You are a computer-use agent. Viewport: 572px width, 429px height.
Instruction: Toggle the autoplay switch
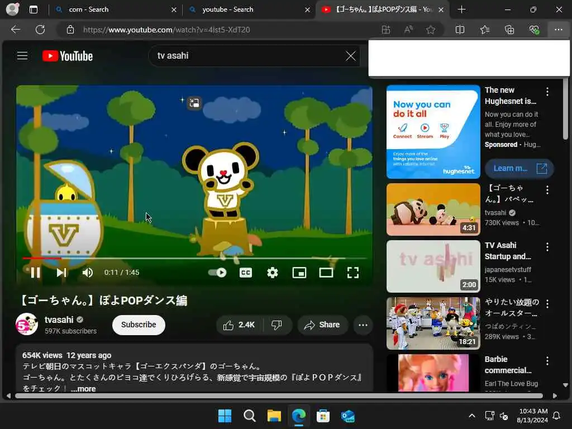[x=217, y=273]
